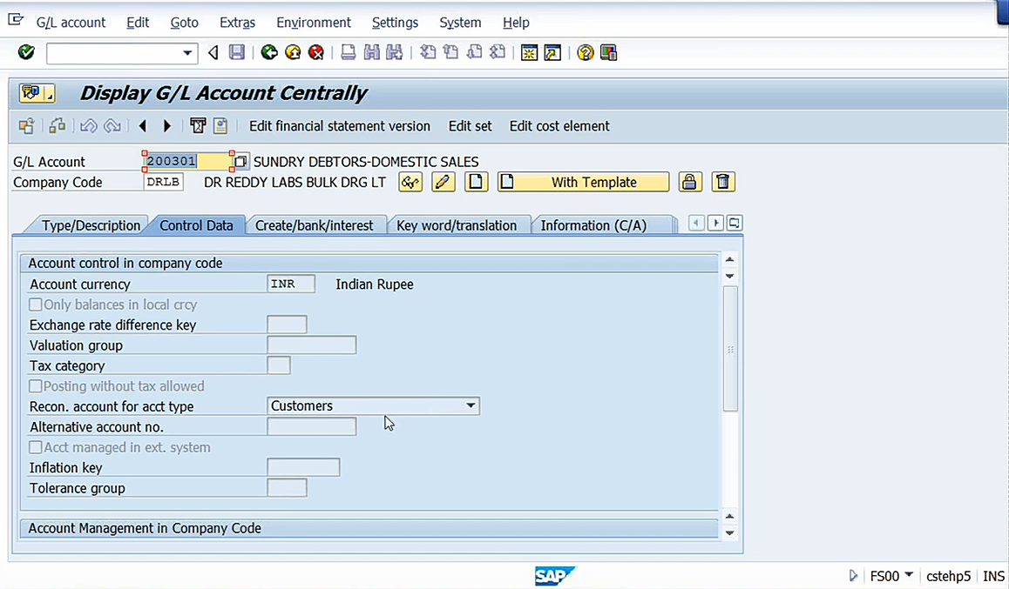This screenshot has height=589, width=1009.
Task: Click the G/L Account number field
Action: 187,161
